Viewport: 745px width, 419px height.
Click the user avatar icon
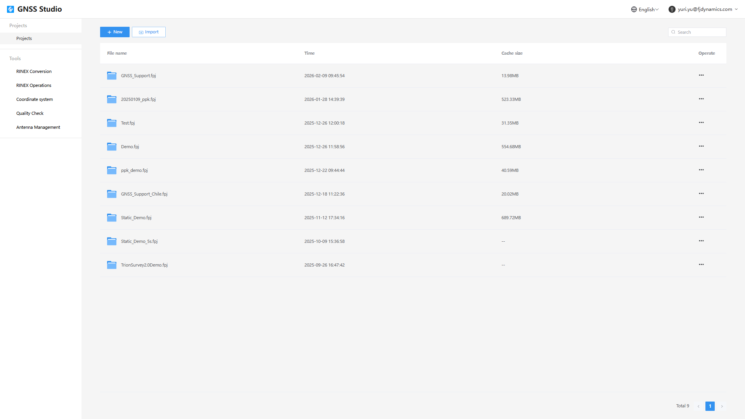[672, 9]
